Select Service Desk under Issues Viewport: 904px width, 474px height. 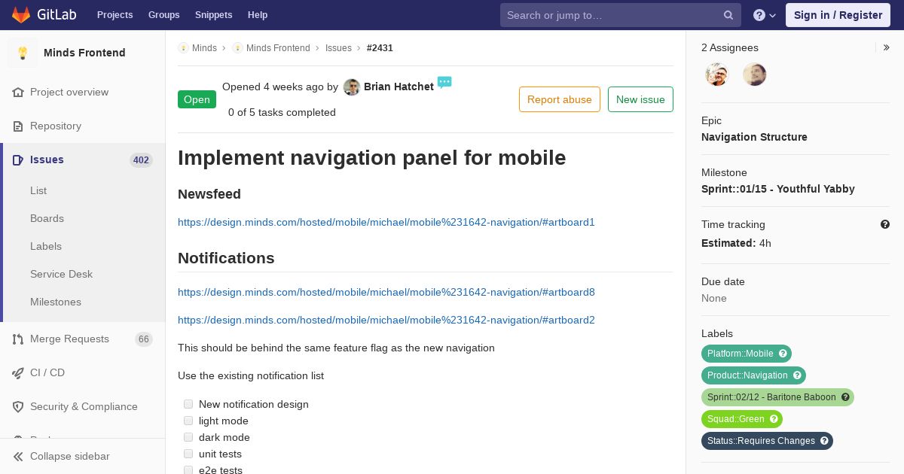[x=61, y=274]
